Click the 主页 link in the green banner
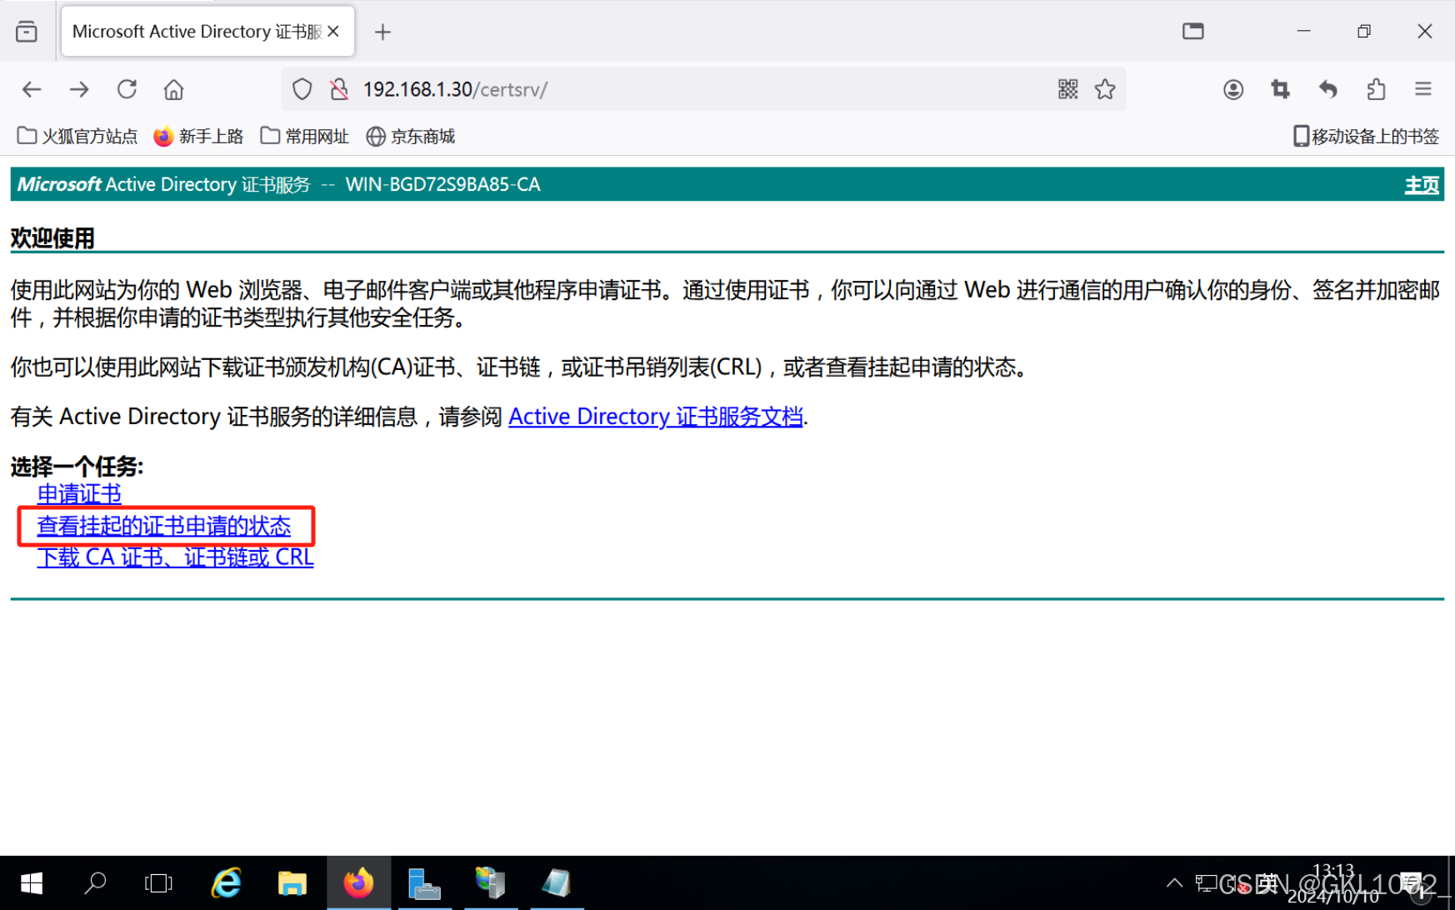Viewport: 1455px width, 910px height. [x=1422, y=185]
